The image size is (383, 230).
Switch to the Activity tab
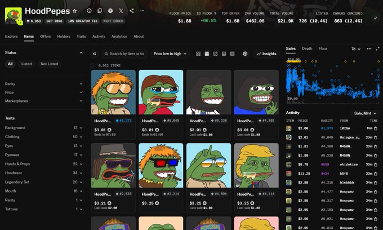point(99,37)
